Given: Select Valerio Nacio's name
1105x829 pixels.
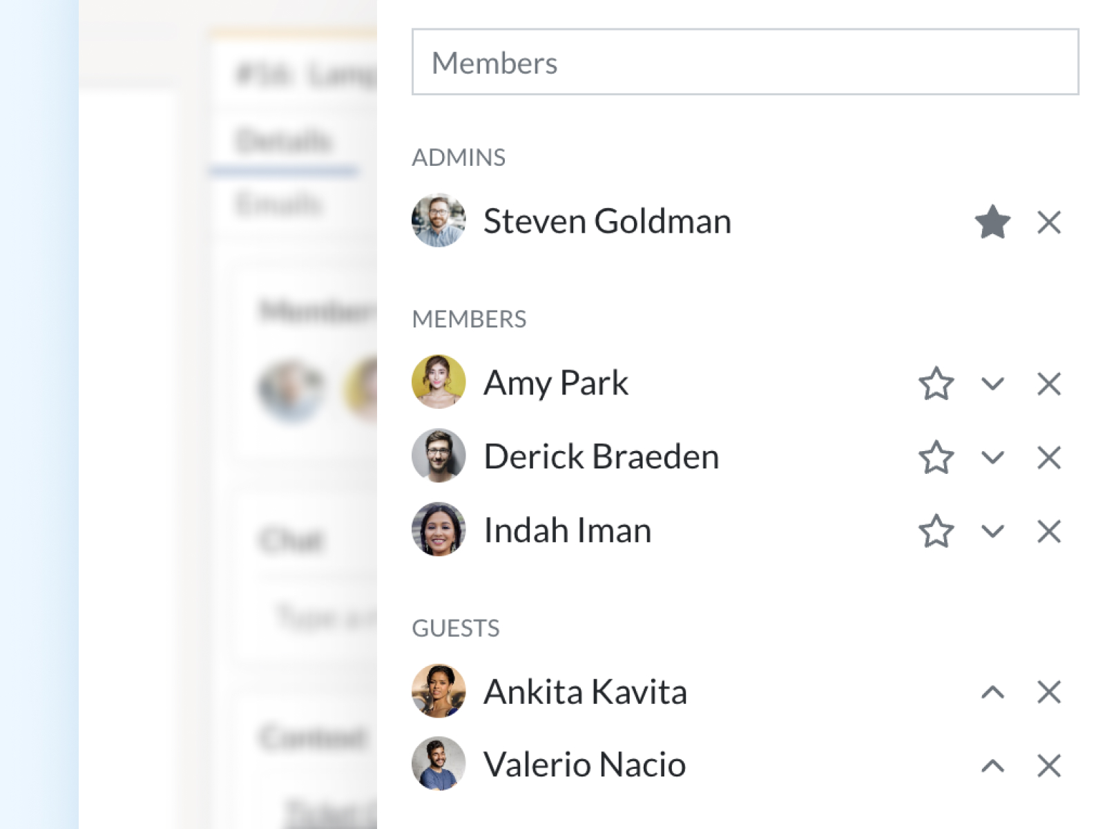Looking at the screenshot, I should click(x=584, y=765).
